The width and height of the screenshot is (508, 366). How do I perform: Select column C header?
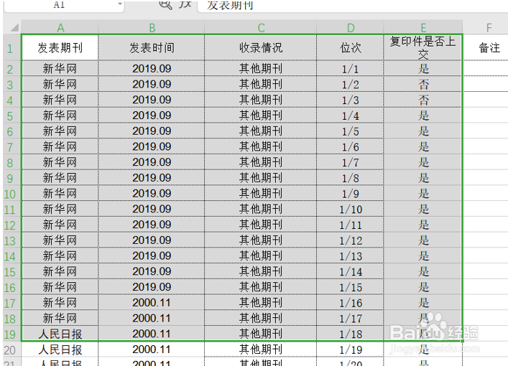[x=261, y=28]
